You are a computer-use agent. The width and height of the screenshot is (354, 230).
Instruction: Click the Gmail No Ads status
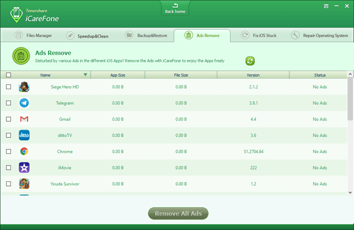[320, 119]
